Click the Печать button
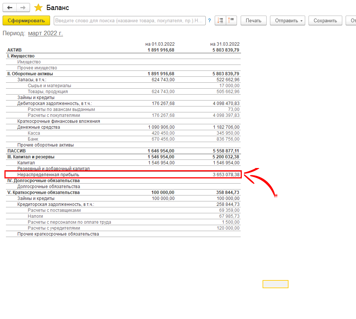 (x=254, y=20)
